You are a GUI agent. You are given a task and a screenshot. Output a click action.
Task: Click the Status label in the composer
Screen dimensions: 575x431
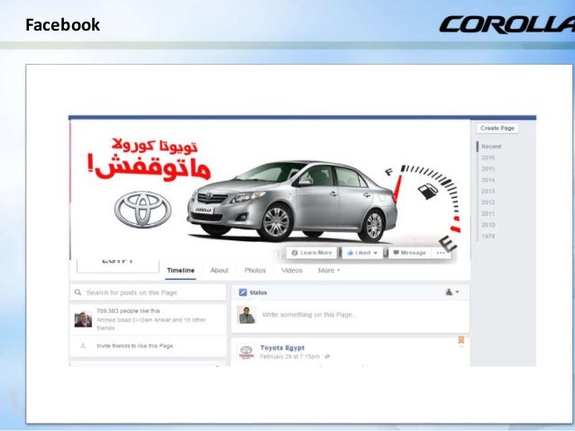point(258,292)
